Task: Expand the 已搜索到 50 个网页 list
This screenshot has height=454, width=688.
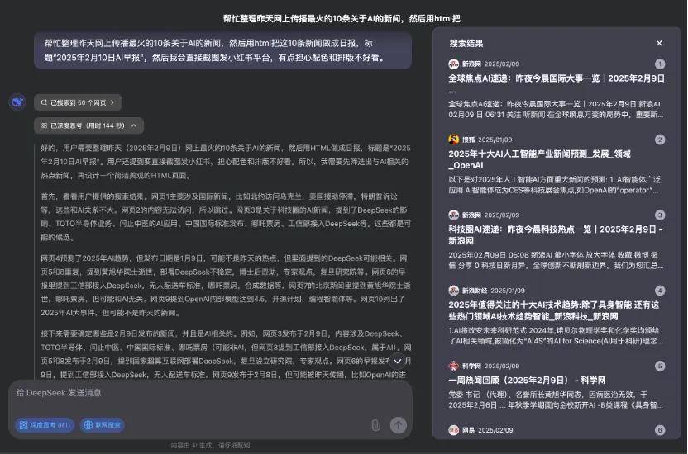Action: [78, 102]
